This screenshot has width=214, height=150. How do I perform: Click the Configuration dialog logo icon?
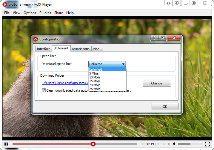pyautogui.click(x=36, y=39)
